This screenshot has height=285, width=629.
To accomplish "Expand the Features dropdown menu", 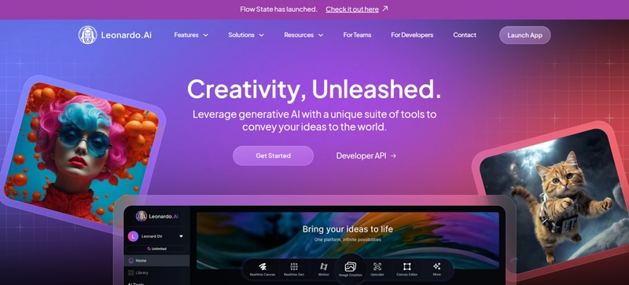I will point(191,35).
